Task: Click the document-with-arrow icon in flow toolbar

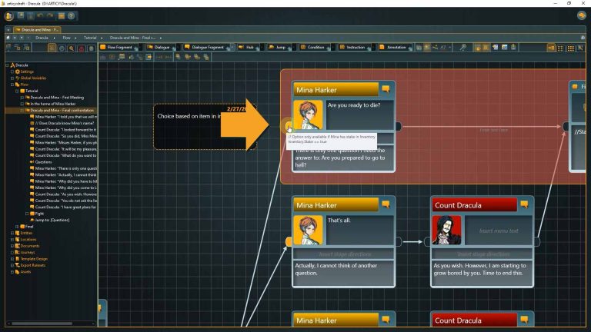Action: [495, 47]
